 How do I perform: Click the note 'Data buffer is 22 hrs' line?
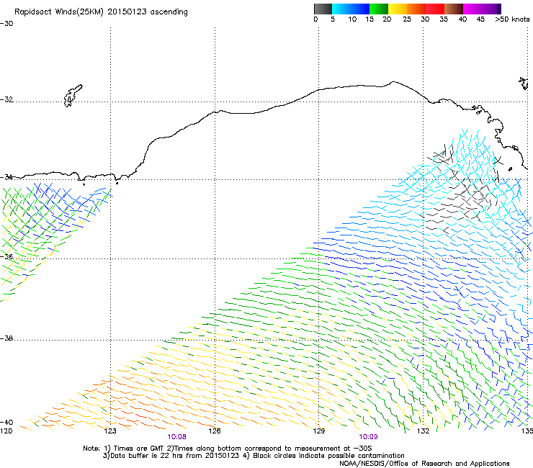point(254,456)
